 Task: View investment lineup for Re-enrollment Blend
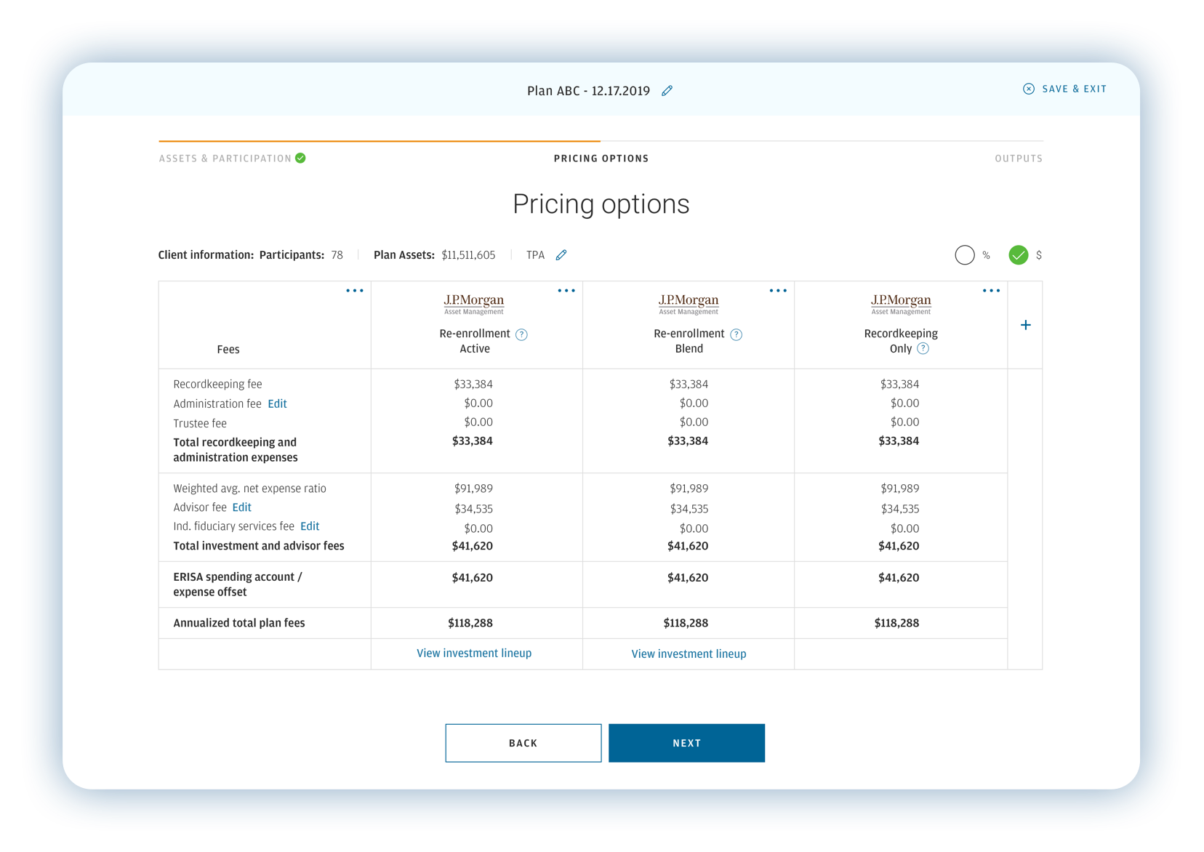tap(689, 654)
